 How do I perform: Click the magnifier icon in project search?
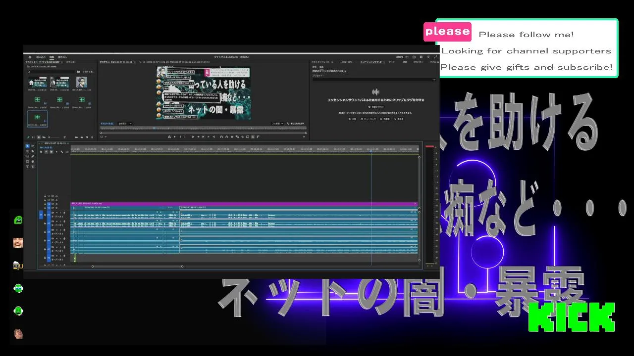[29, 72]
